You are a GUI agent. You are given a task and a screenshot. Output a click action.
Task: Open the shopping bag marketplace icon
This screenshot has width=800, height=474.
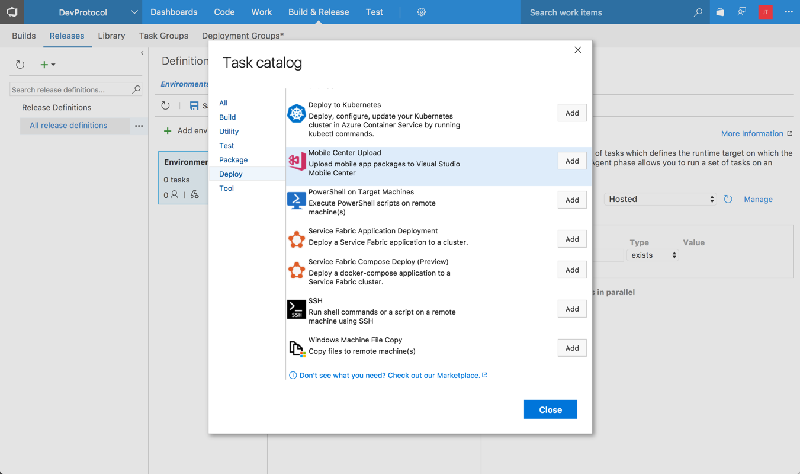[x=720, y=12]
